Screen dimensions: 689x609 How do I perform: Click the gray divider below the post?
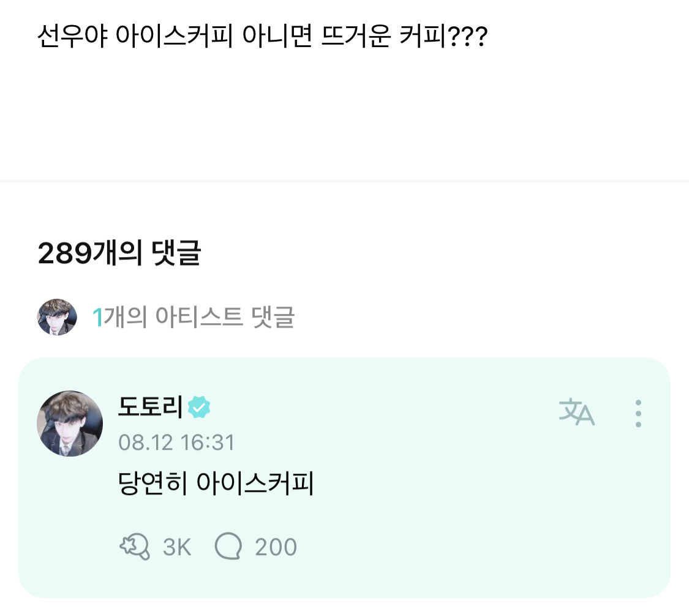click(x=344, y=181)
